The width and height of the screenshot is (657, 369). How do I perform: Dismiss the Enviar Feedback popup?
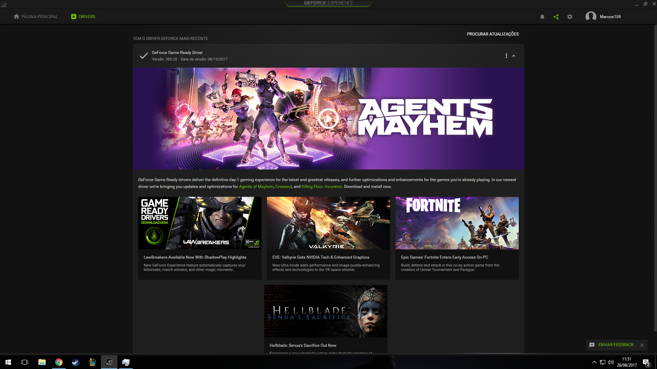(x=642, y=345)
